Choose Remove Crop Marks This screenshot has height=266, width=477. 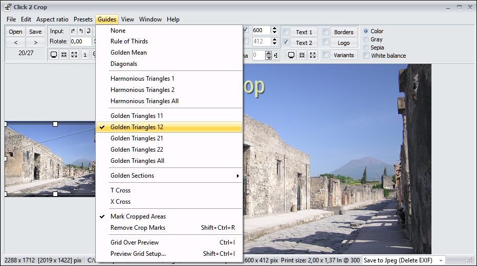pyautogui.click(x=169, y=228)
